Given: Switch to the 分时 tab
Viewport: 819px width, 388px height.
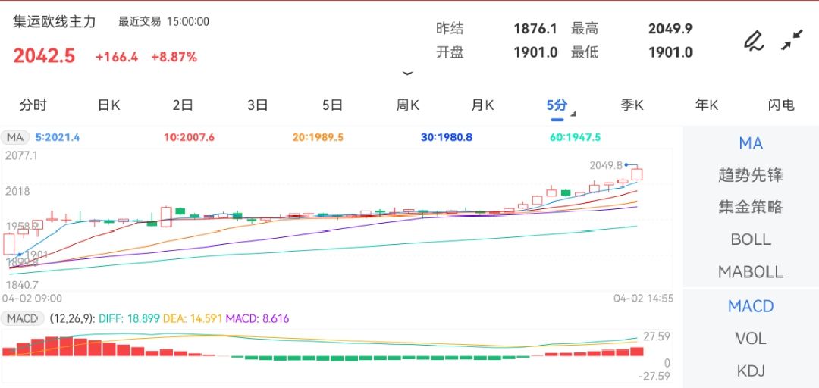Looking at the screenshot, I should (x=33, y=105).
